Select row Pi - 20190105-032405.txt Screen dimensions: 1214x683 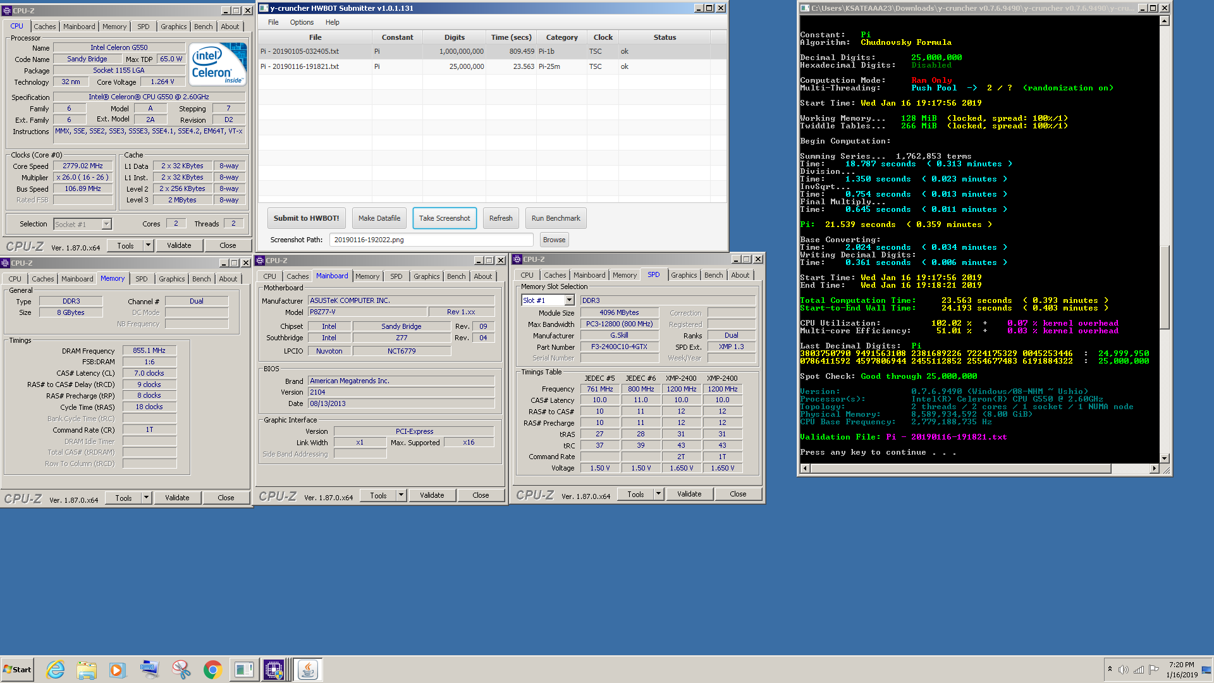[493, 51]
